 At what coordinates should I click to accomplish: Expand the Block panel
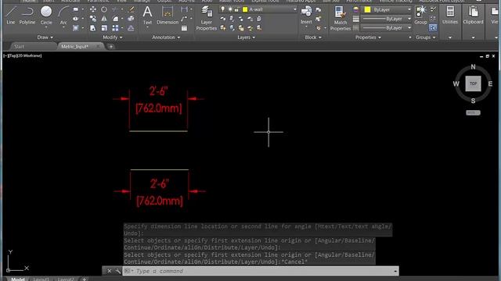tap(313, 37)
